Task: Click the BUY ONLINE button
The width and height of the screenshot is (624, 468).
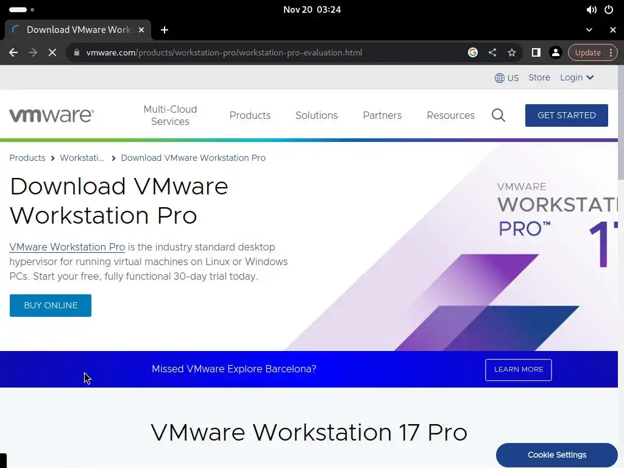Action: [x=51, y=306]
